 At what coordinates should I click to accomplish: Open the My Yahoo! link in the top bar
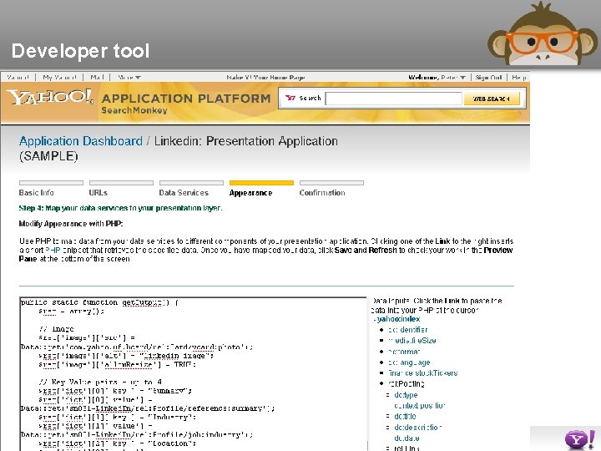point(60,78)
